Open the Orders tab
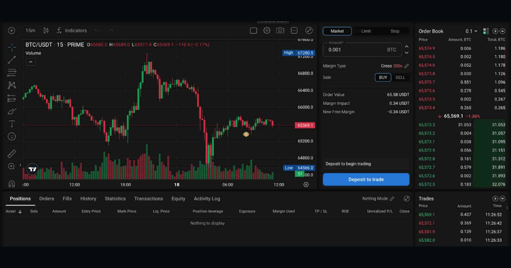This screenshot has width=511, height=268. click(x=47, y=199)
